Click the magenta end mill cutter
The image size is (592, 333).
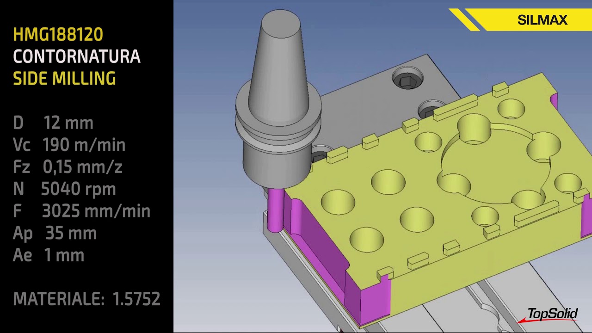coord(275,209)
